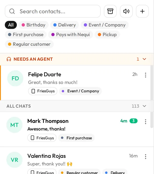The width and height of the screenshot is (154, 174).
Task: Add a new contact with plus button
Action: (x=142, y=11)
